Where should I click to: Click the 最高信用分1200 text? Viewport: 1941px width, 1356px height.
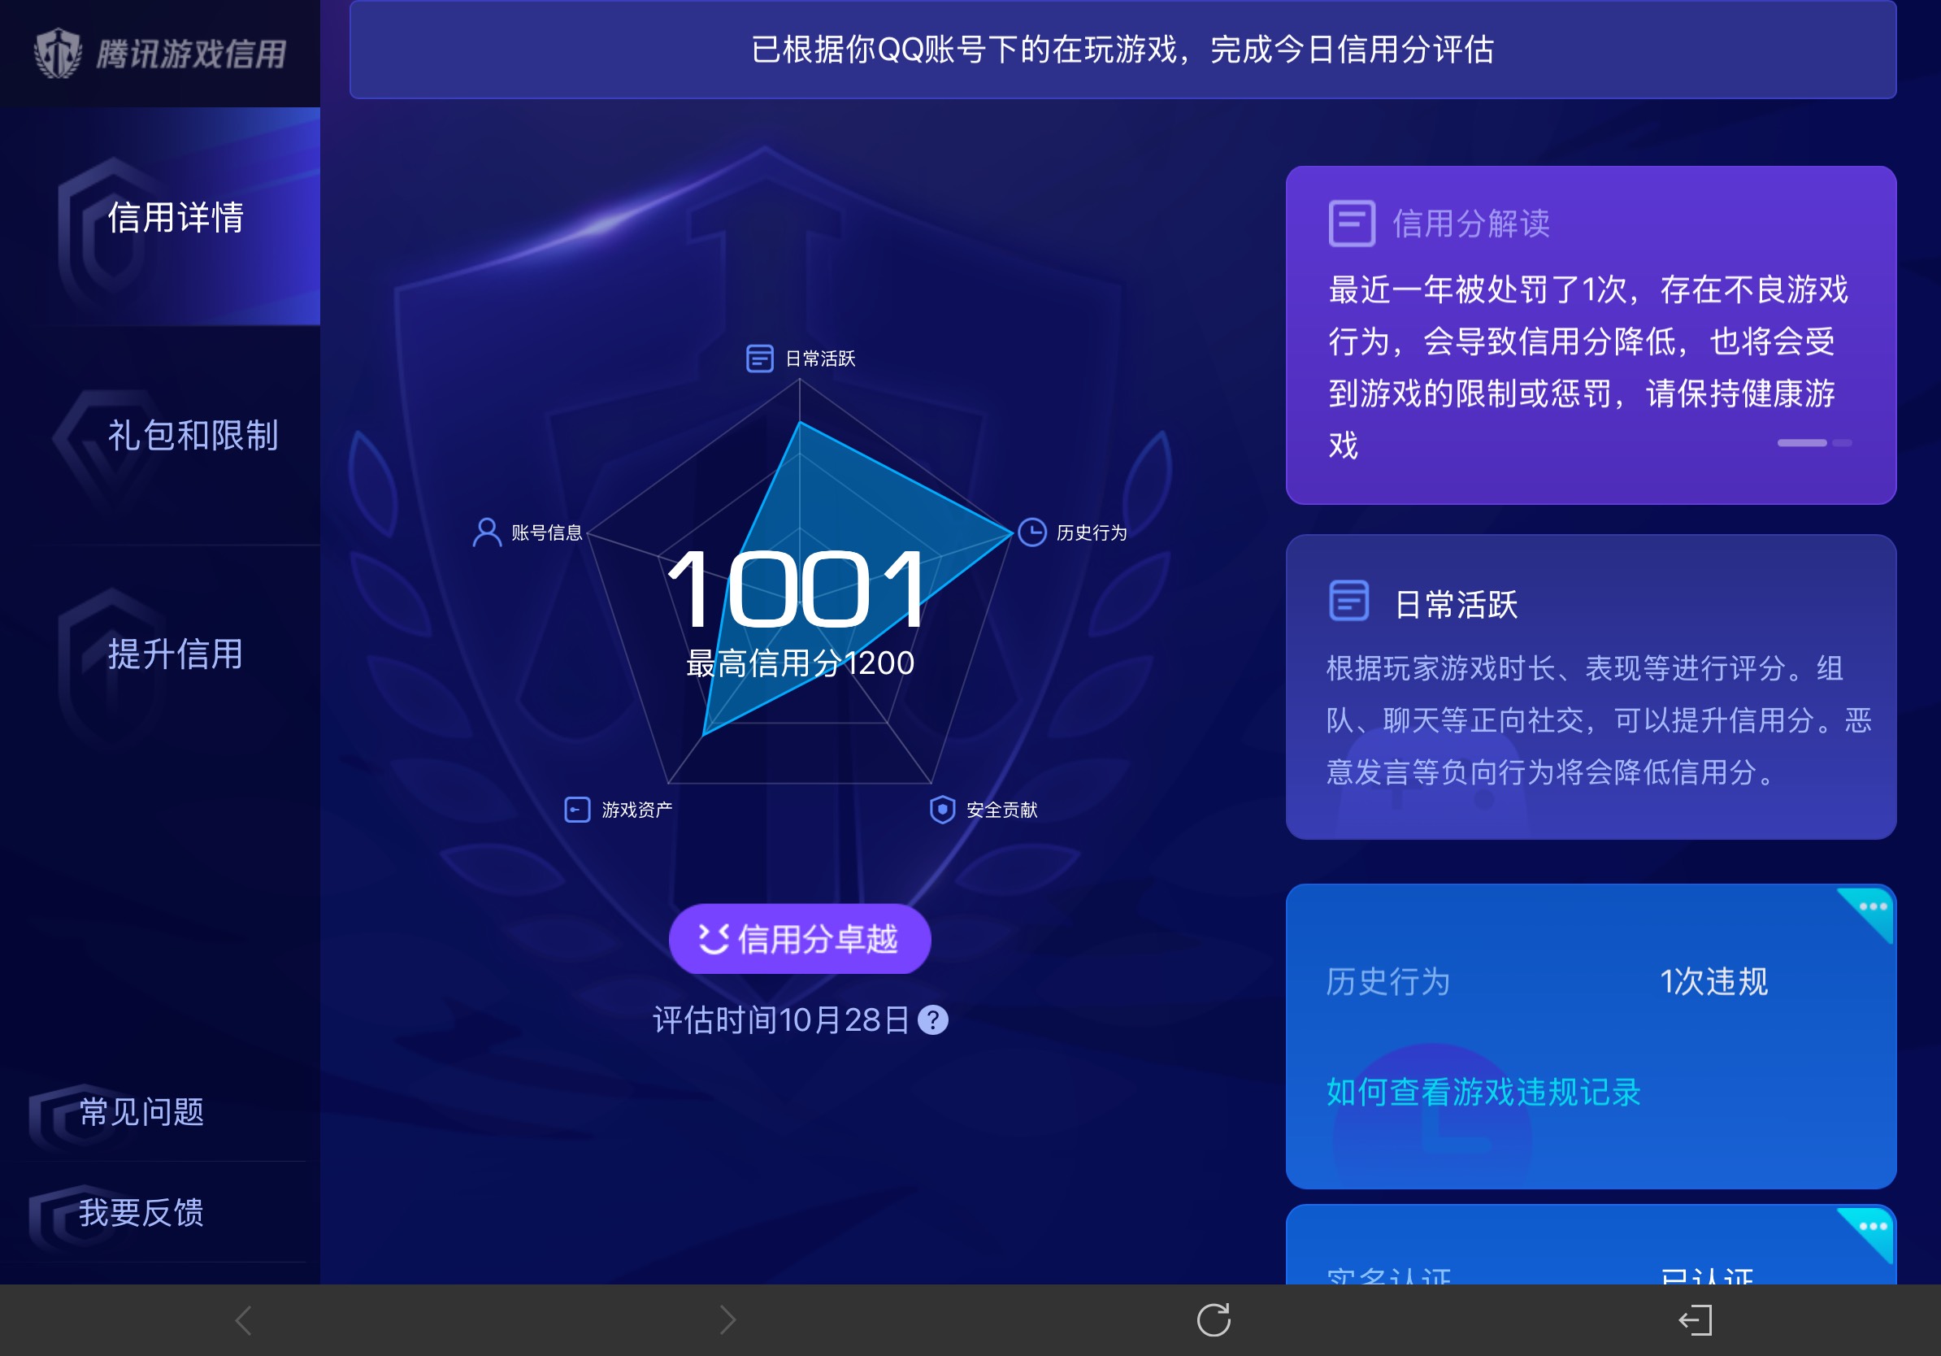click(x=800, y=663)
